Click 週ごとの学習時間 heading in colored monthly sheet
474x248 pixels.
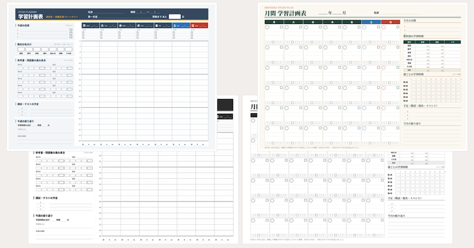(413, 74)
